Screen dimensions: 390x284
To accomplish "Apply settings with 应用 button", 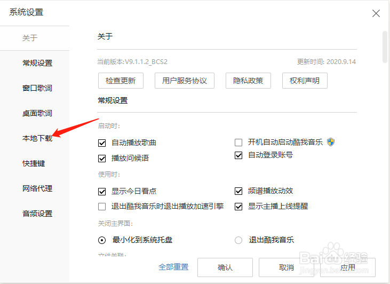I will (x=348, y=267).
